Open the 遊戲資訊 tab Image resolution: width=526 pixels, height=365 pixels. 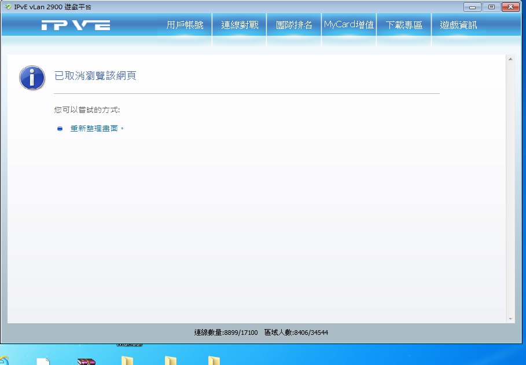click(458, 25)
